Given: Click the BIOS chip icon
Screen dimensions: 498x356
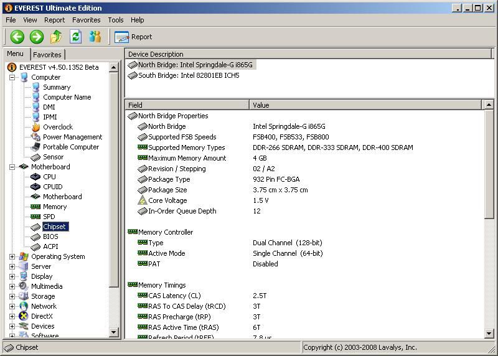Looking at the screenshot, I should click(x=35, y=237).
